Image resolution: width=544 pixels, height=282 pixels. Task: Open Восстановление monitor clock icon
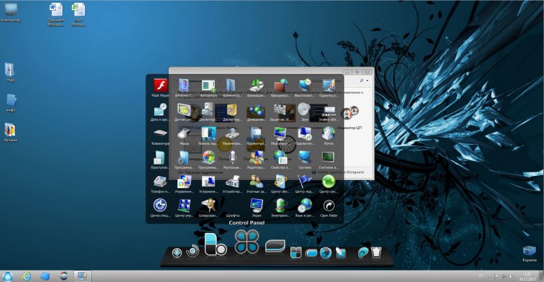304,86
